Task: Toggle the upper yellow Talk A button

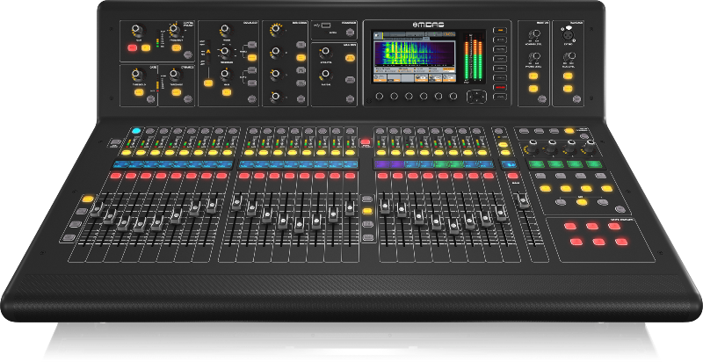Action: click(x=568, y=76)
